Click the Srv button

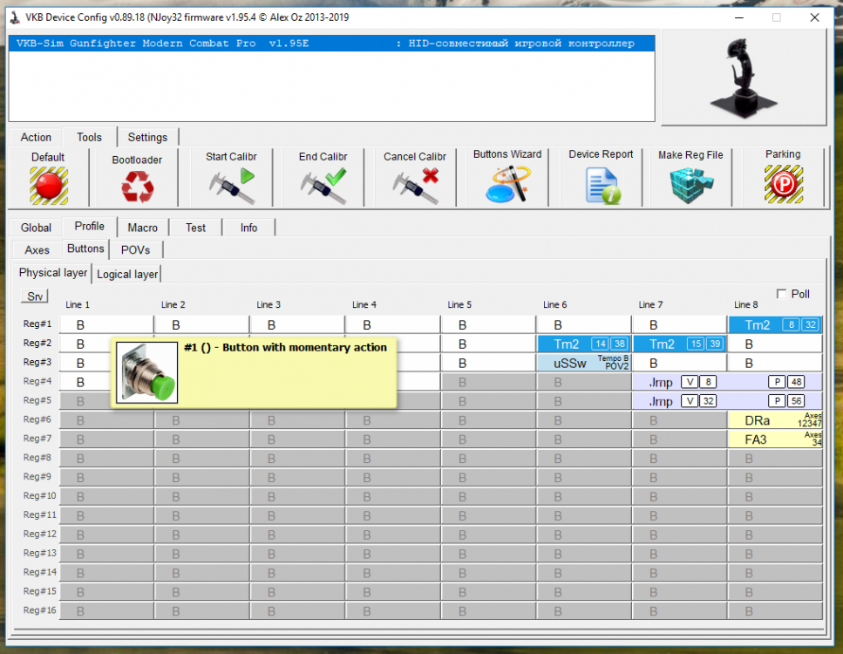pyautogui.click(x=34, y=296)
